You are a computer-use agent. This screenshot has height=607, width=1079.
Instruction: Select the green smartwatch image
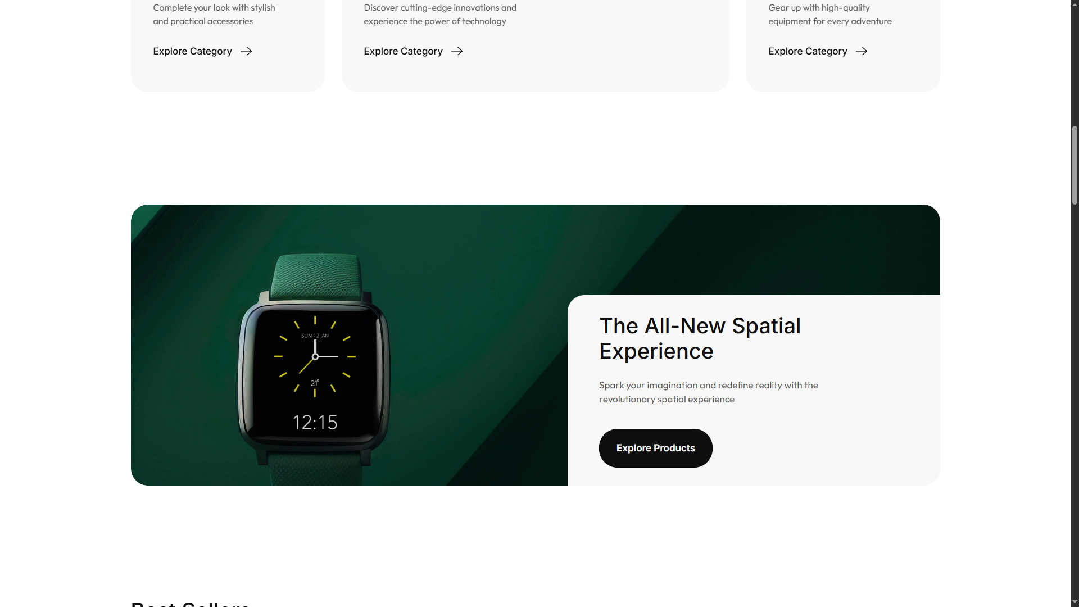pyautogui.click(x=315, y=368)
